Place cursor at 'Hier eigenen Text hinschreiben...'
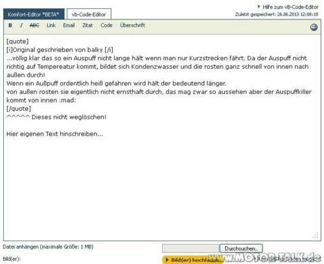Screen dimensions: 324x264 (x=54, y=134)
